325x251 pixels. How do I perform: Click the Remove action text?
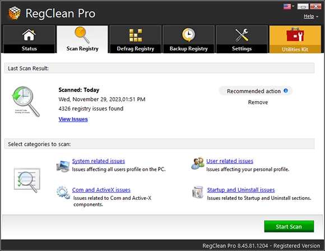[x=258, y=102]
